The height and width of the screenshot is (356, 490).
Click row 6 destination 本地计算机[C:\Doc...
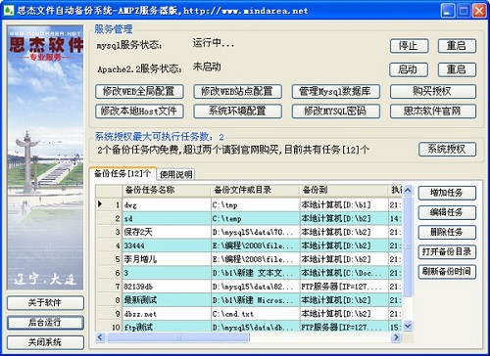344,273
